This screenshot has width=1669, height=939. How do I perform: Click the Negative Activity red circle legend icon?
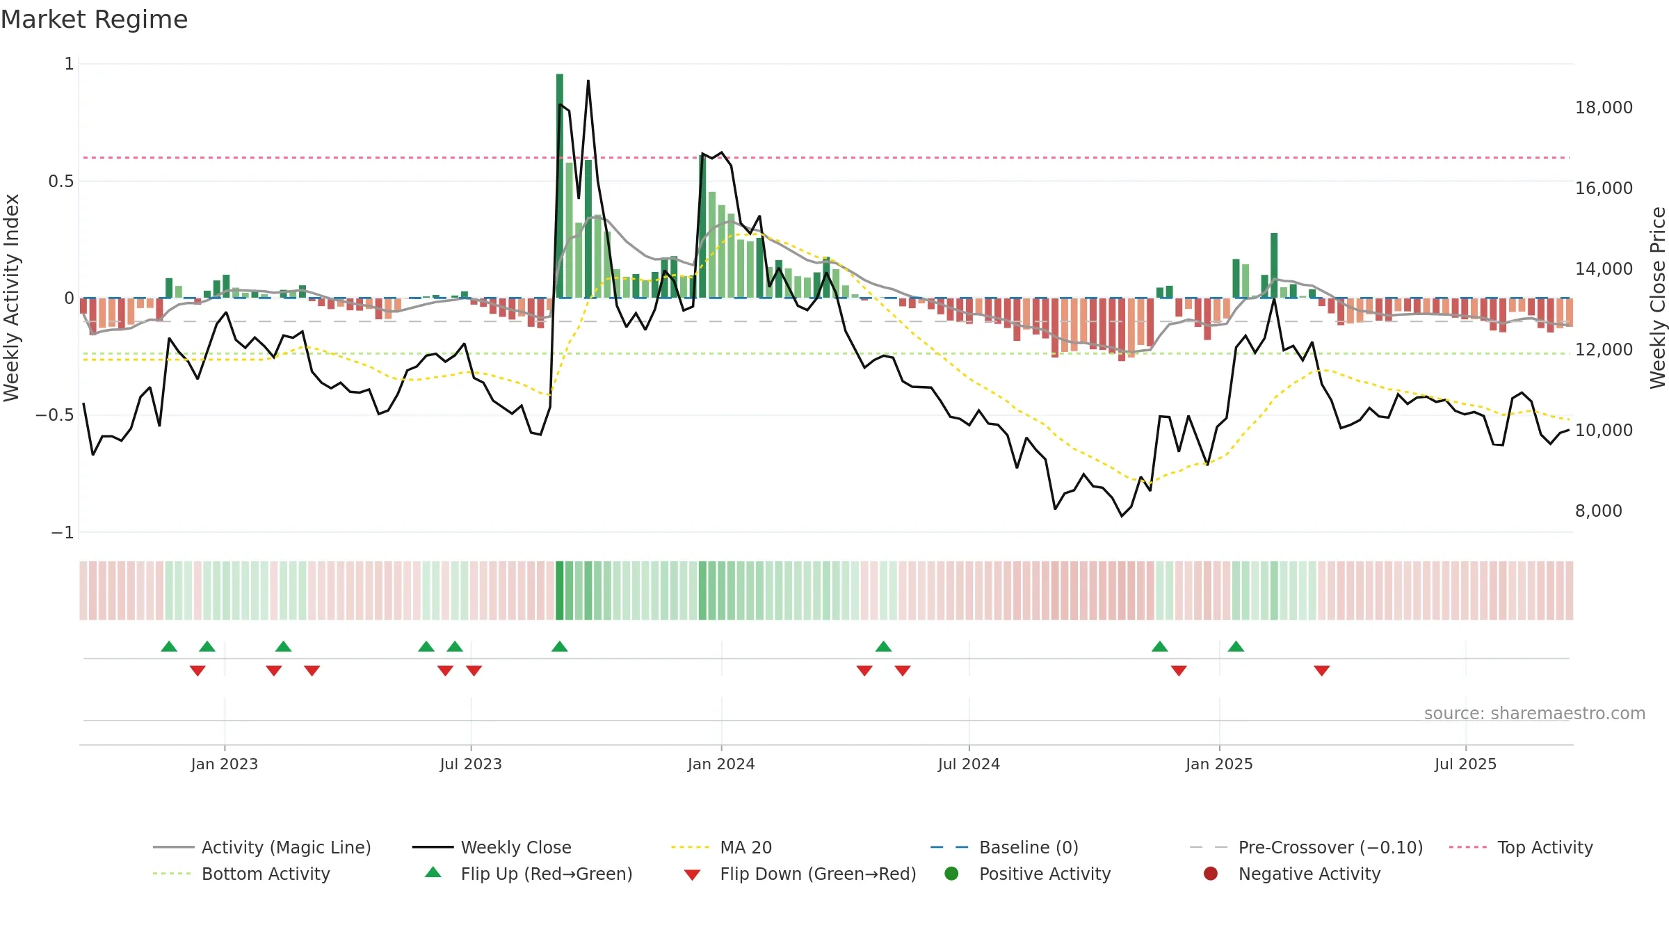1211,874
